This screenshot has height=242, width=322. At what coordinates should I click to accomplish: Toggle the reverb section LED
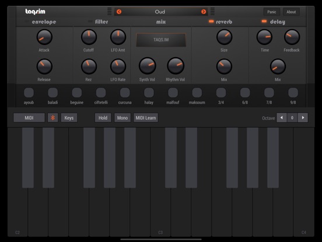click(x=211, y=21)
